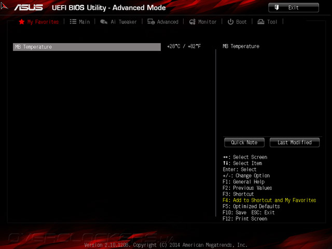Click the F2 Previous Values hint

point(247,188)
